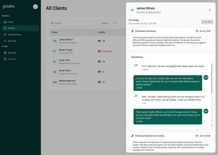This screenshot has height=155, width=218.
Task: Click the chat history scrollbar thumb
Action: point(212,79)
